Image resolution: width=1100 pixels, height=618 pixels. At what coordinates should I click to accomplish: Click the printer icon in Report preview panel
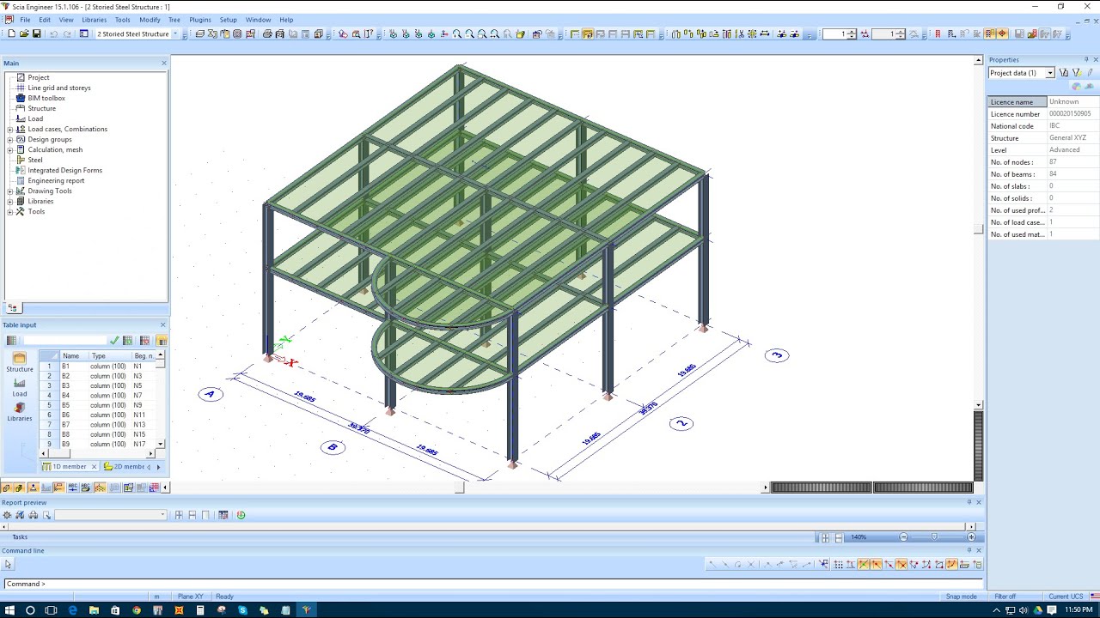33,515
